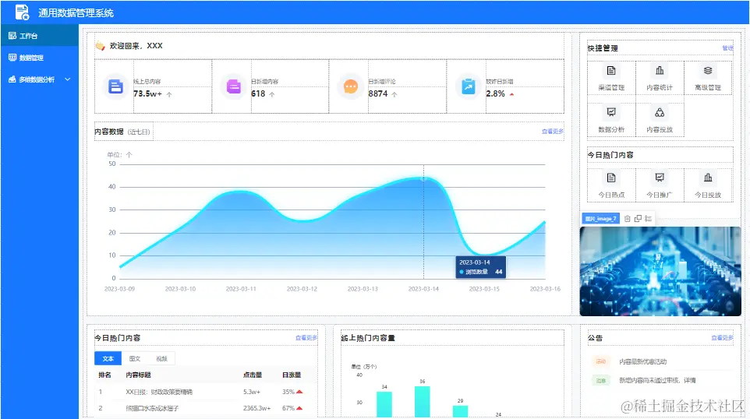Click the 2023-03-14 tooltip on chart

[481, 266]
